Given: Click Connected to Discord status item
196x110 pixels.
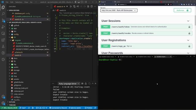Looking at the screenshot, I should [x=58, y=108].
